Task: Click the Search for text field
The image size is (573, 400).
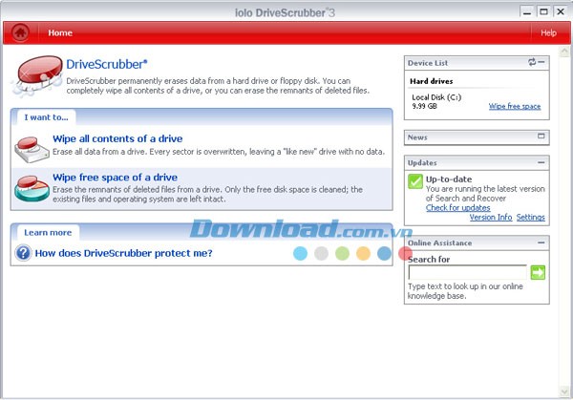Action: 467,272
